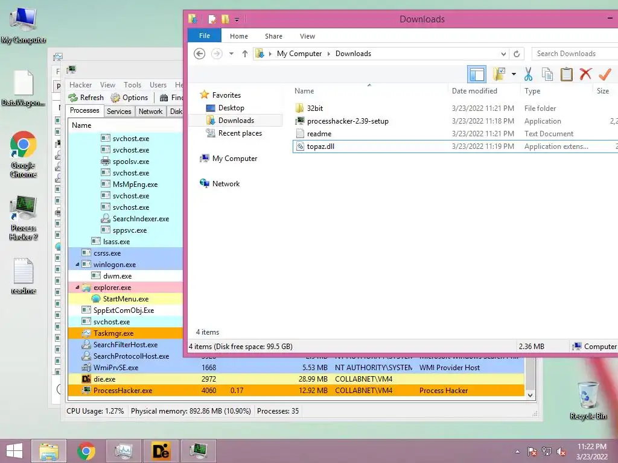
Task: Click the Refresh address bar button
Action: 517,54
